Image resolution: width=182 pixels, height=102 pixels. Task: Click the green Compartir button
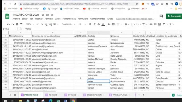pyautogui.click(x=174, y=16)
